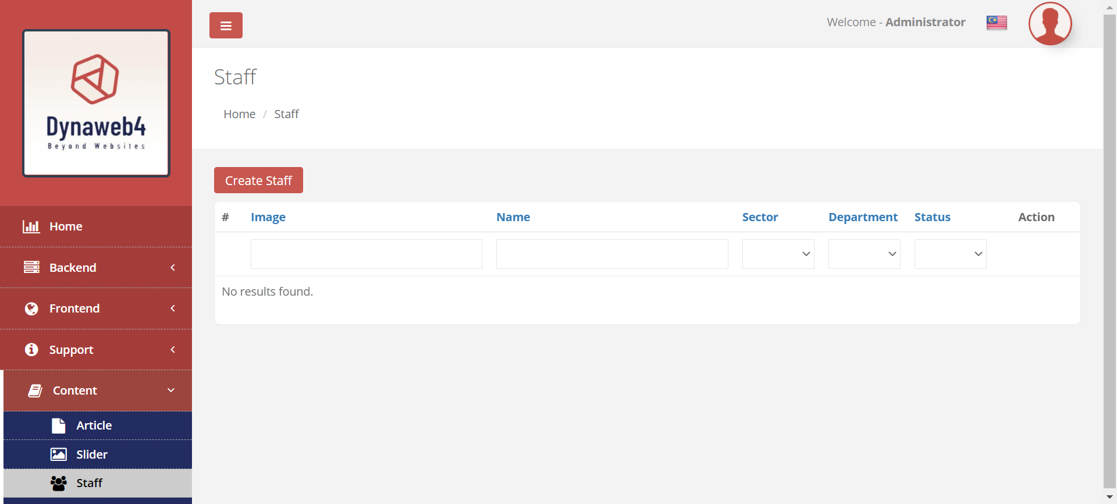Viewport: 1117px width, 504px height.
Task: Click the Staff group icon in sidebar
Action: (x=58, y=483)
